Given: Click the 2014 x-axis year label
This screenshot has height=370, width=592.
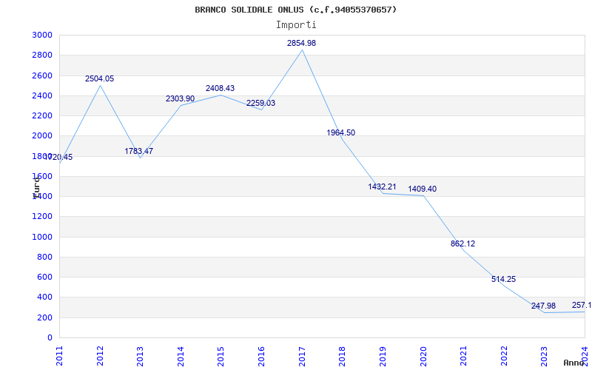Looking at the screenshot, I should pyautogui.click(x=181, y=356).
